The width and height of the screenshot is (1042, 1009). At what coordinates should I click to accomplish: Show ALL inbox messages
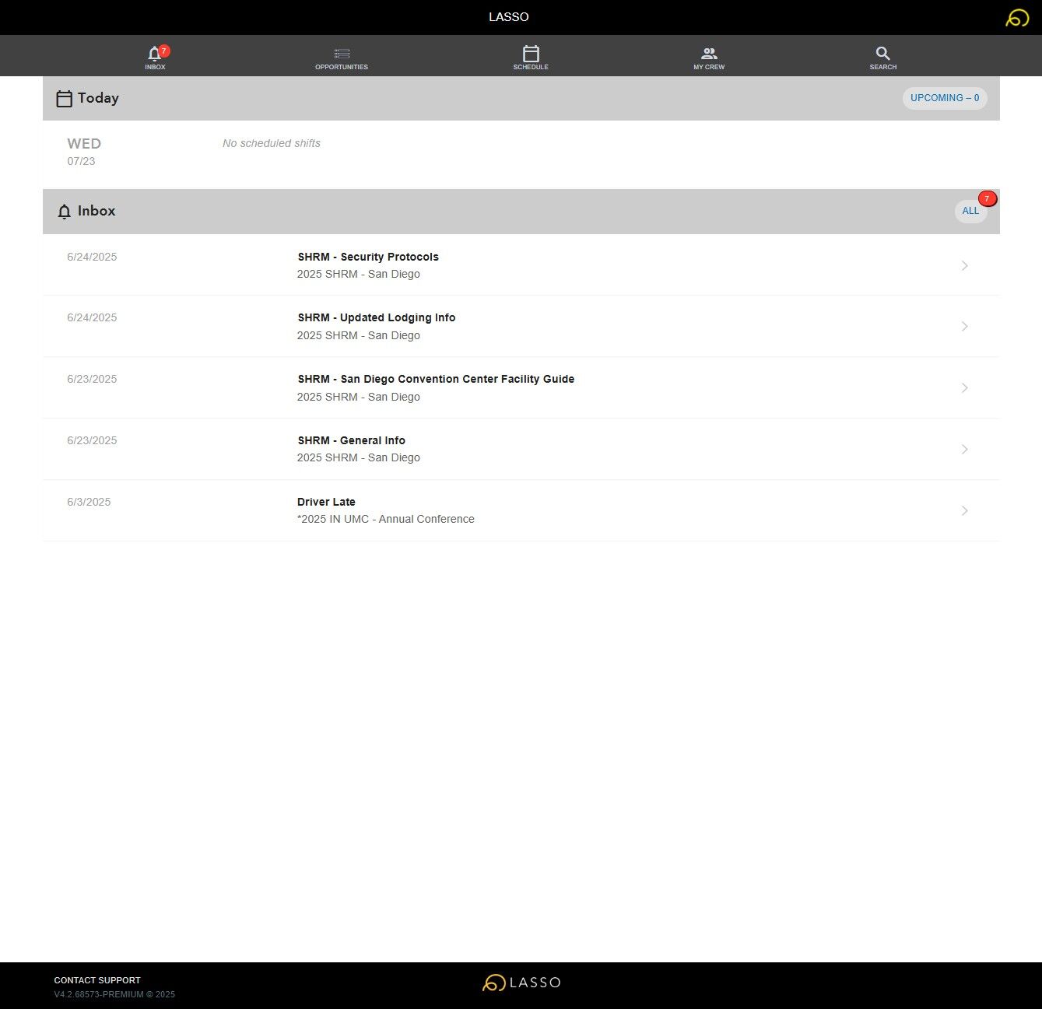click(970, 211)
